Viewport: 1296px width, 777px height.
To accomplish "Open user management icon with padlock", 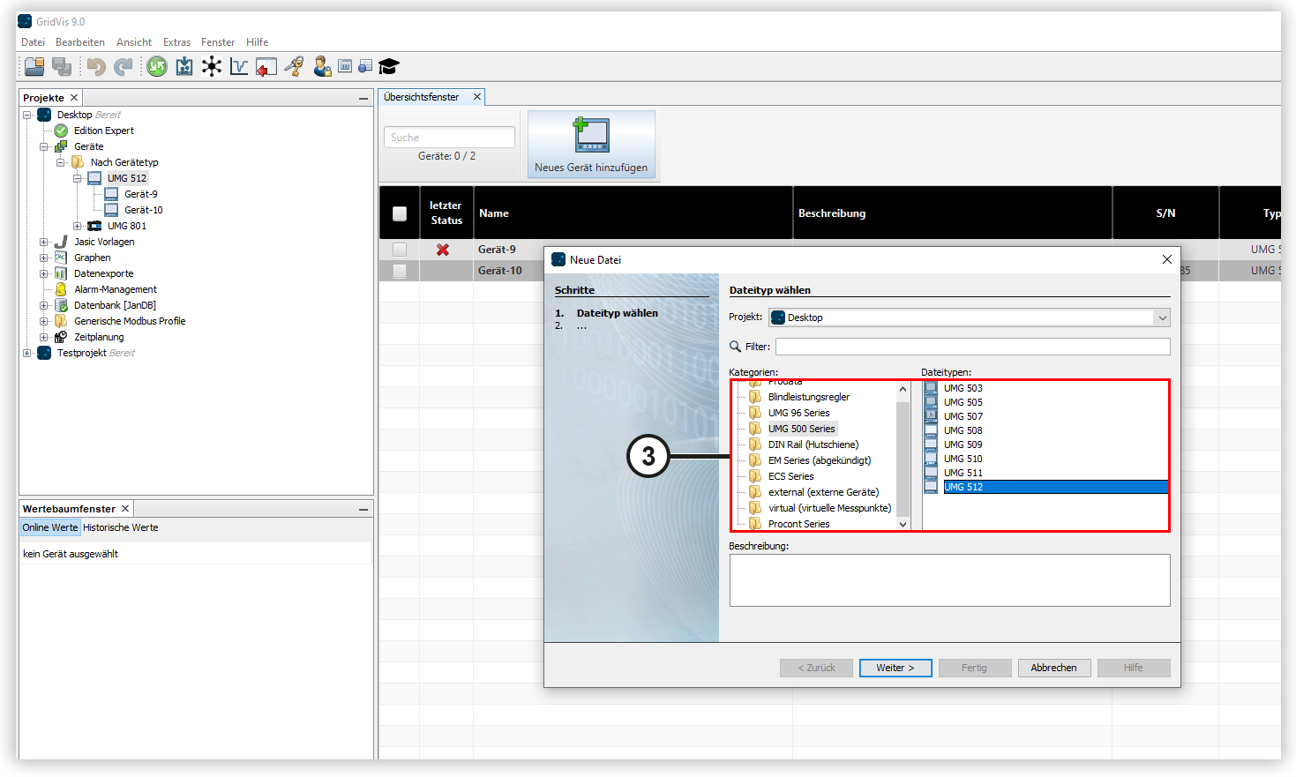I will [x=322, y=66].
